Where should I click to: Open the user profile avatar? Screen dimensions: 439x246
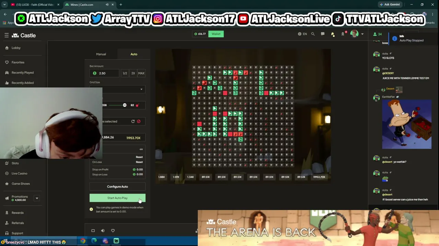tap(355, 34)
